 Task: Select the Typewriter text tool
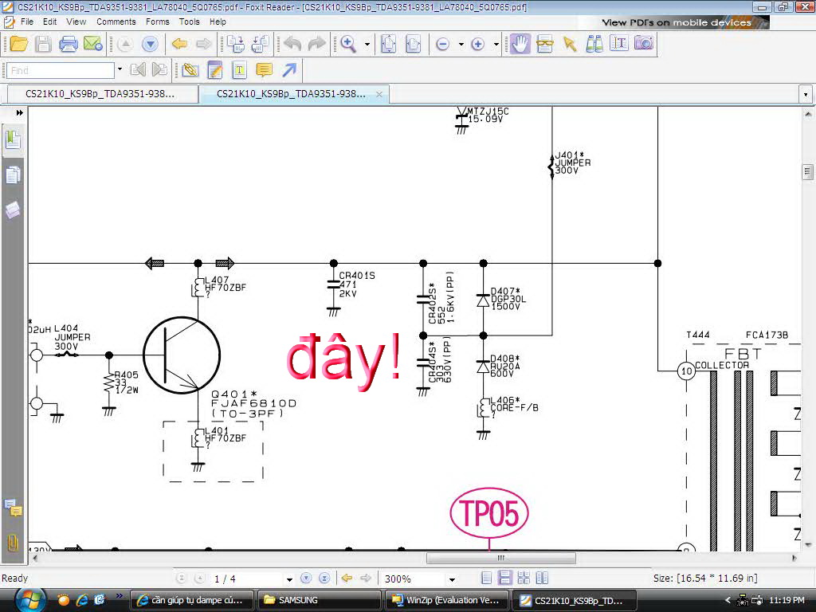click(618, 45)
